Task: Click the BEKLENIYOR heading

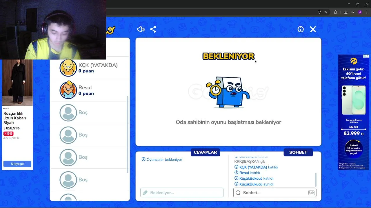Action: (x=228, y=56)
